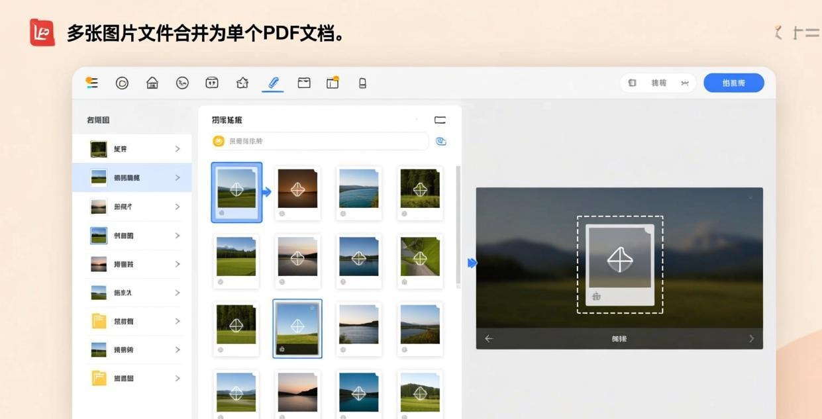Toggle the circle marker under the turquoise lake thumbnail
Viewport: 822px width, 419px height.
tap(343, 214)
